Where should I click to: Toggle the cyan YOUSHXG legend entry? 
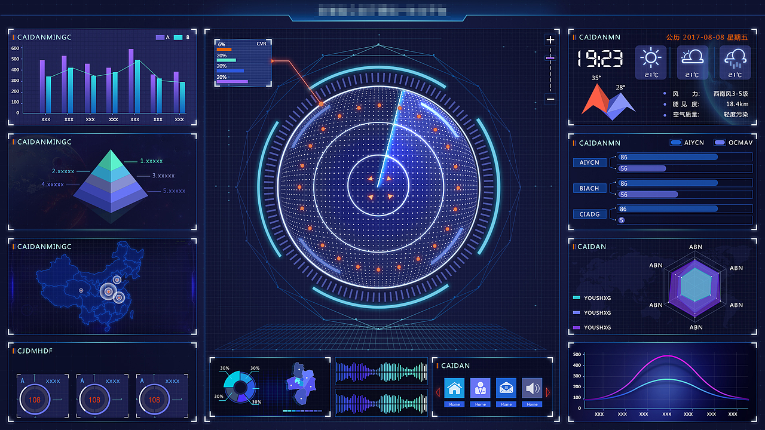point(592,298)
